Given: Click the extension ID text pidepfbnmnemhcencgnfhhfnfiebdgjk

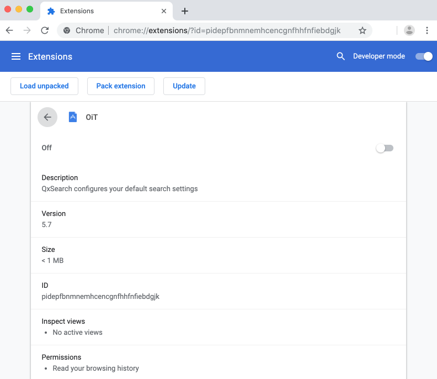Looking at the screenshot, I should [100, 296].
